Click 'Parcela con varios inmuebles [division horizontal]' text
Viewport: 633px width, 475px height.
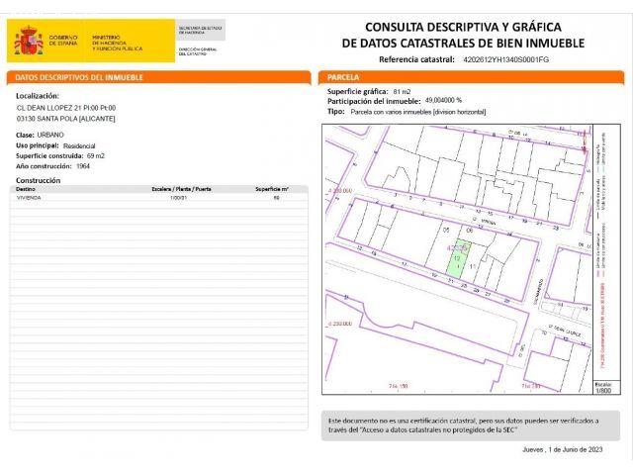tap(418, 112)
